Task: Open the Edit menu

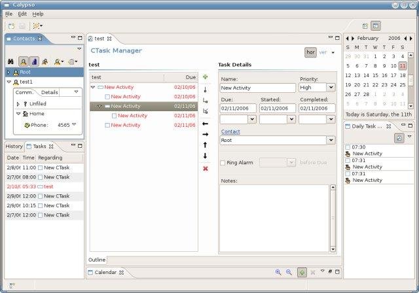Action: tap(22, 14)
